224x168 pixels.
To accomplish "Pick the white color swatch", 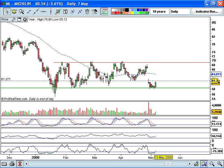I will [113, 10].
